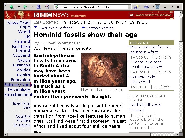This screenshot has width=185, height=138.
Task: Click the blue browser logo throbber icon
Action: [x=158, y=7]
